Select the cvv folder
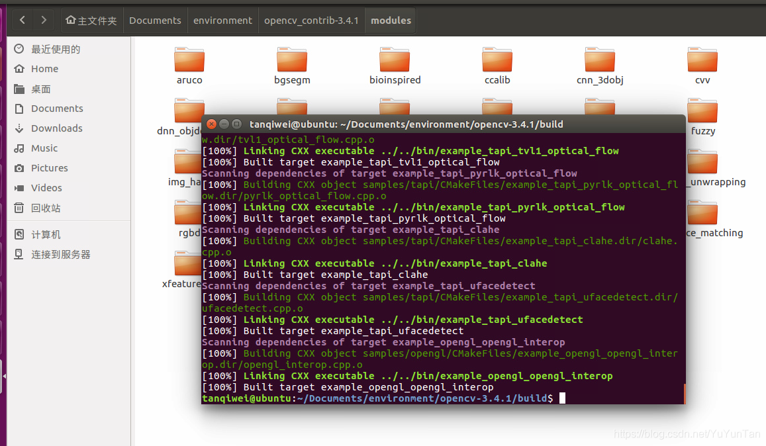Image resolution: width=766 pixels, height=446 pixels. click(702, 66)
